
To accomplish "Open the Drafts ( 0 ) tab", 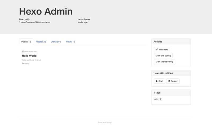I will (56, 42).
